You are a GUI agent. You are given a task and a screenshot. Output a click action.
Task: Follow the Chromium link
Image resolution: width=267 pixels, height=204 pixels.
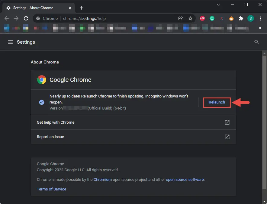click(x=102, y=179)
